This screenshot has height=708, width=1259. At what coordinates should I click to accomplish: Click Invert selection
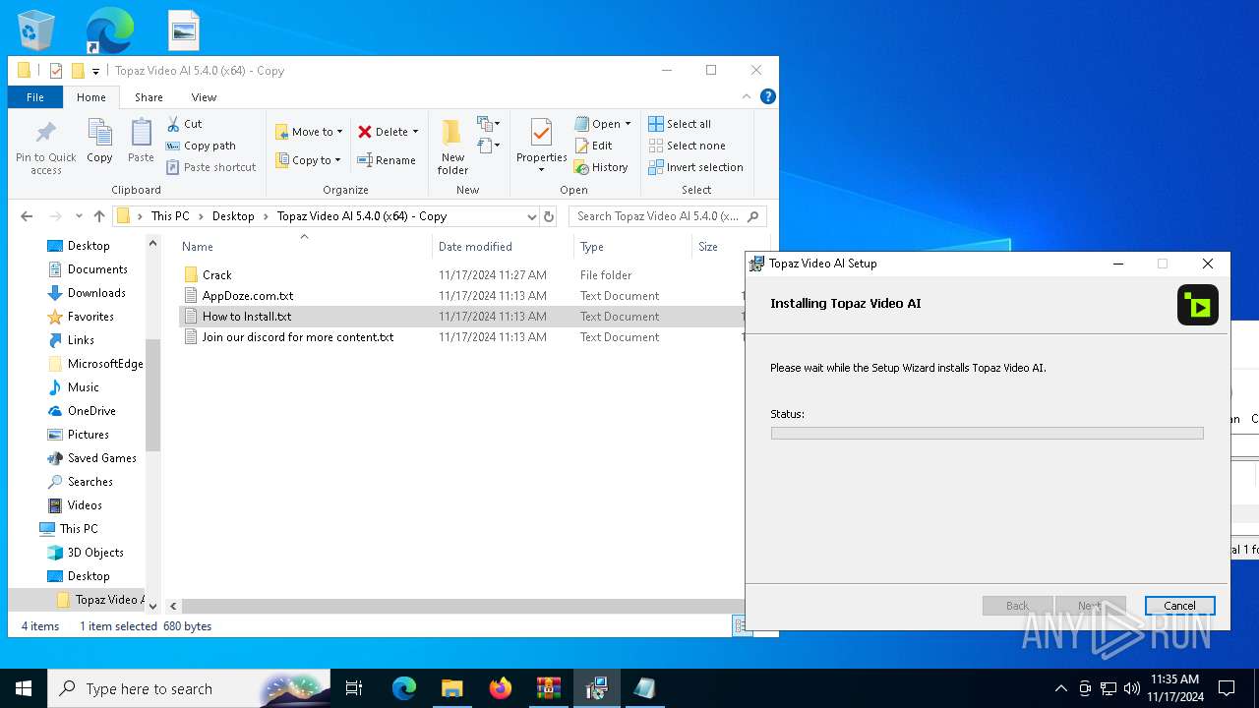pyautogui.click(x=695, y=167)
